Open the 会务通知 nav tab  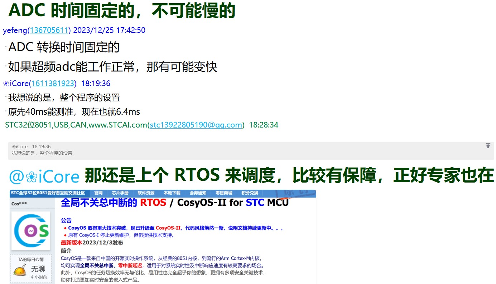point(198,193)
